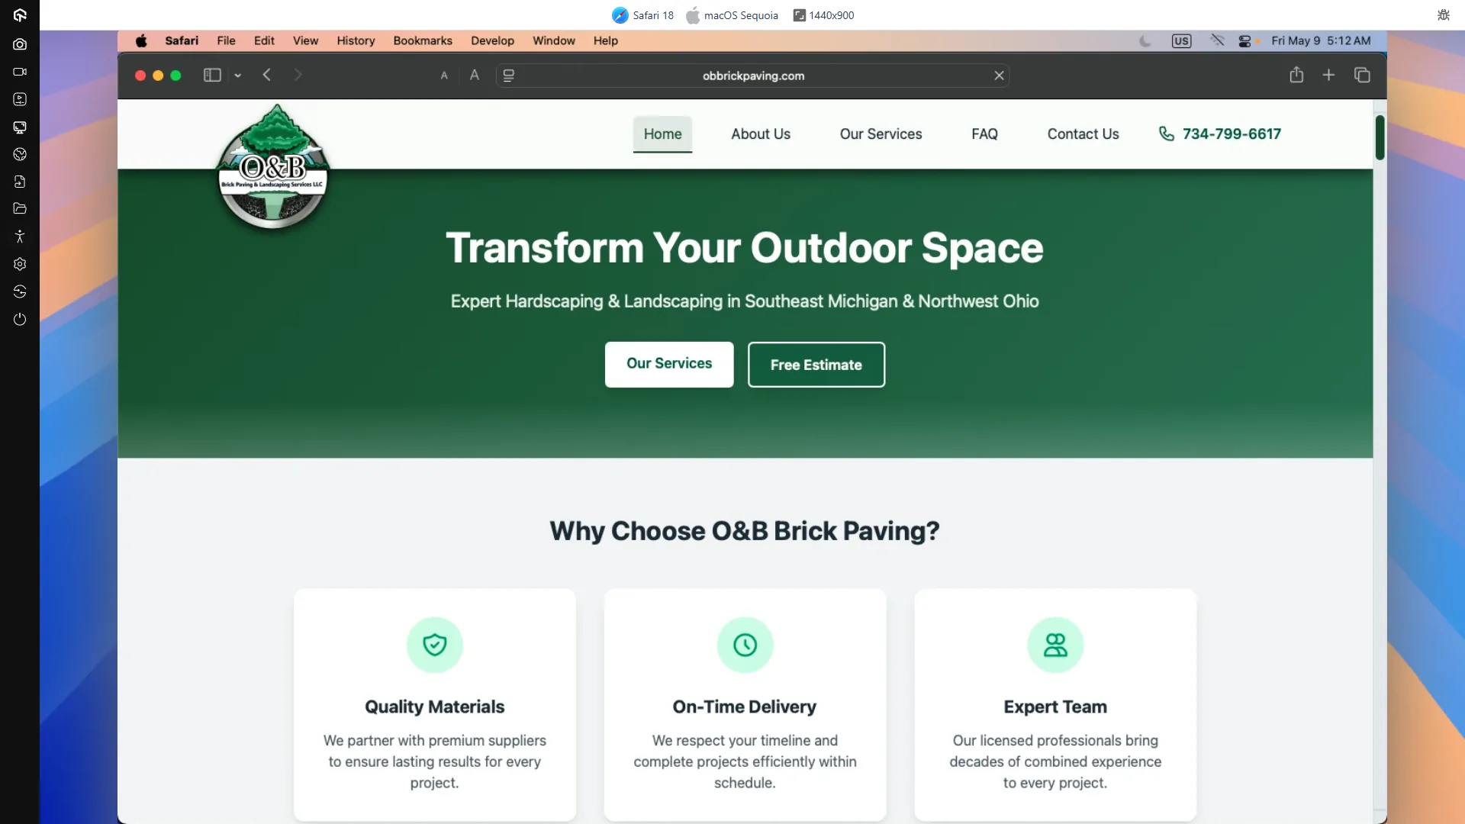Stop loading with the X in address bar
This screenshot has width=1465, height=824.
[999, 76]
